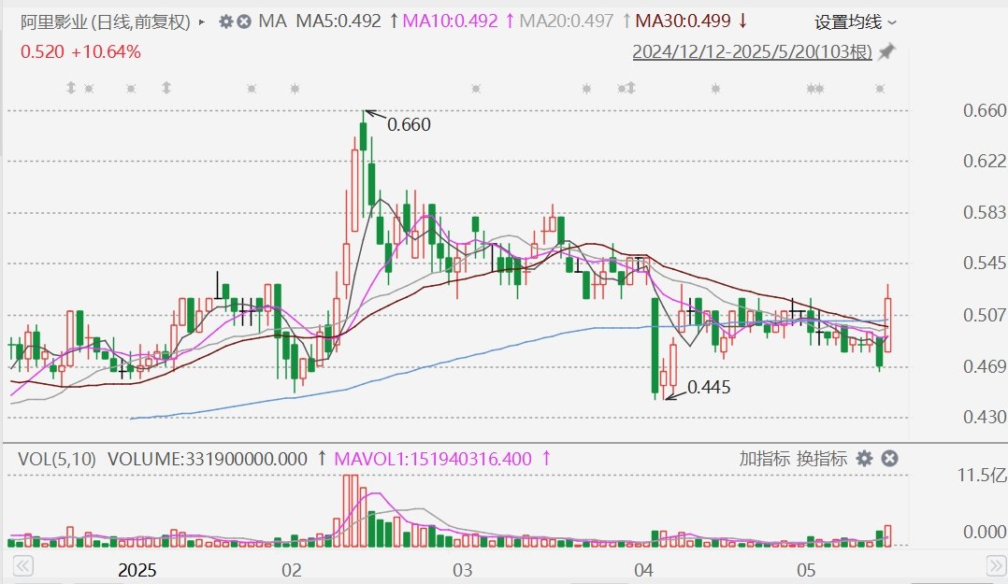Pin the date range with pushpin icon
Viewport: 1008px width, 584px height.
tap(886, 51)
